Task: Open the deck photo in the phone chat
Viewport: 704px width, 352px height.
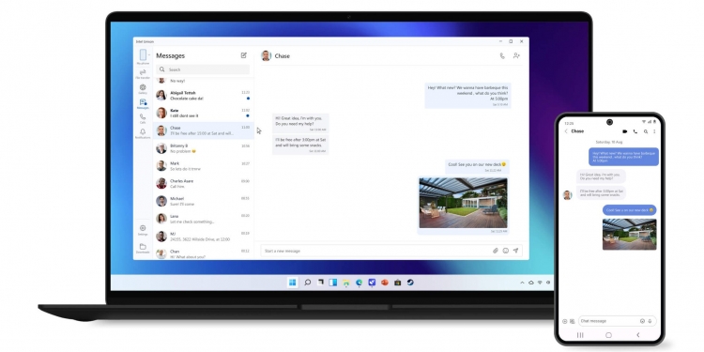Action: (x=630, y=235)
